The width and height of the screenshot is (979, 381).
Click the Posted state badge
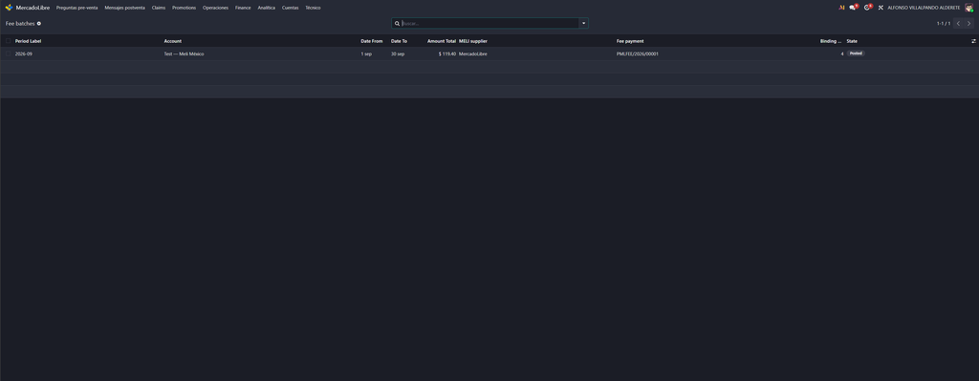point(856,53)
